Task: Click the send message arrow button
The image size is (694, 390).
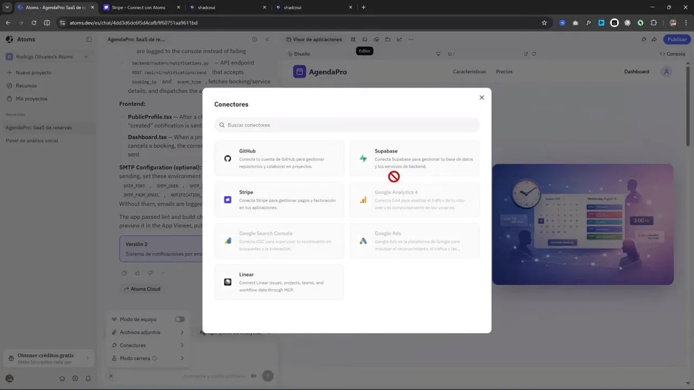Action: pos(267,376)
